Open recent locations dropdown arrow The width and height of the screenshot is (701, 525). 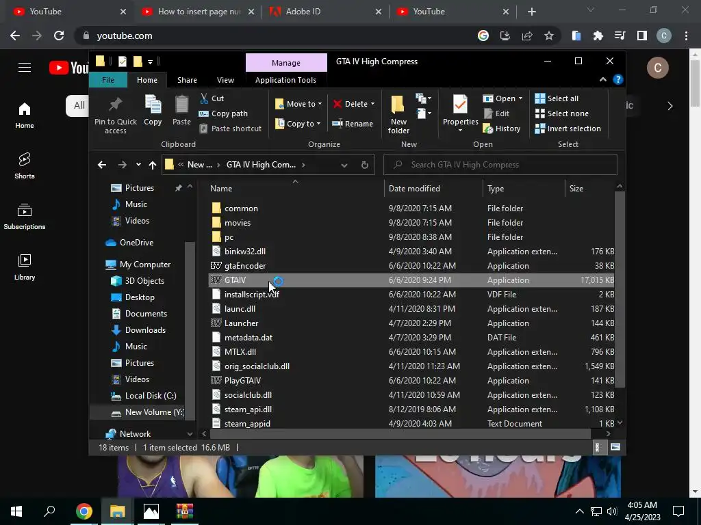[138, 165]
